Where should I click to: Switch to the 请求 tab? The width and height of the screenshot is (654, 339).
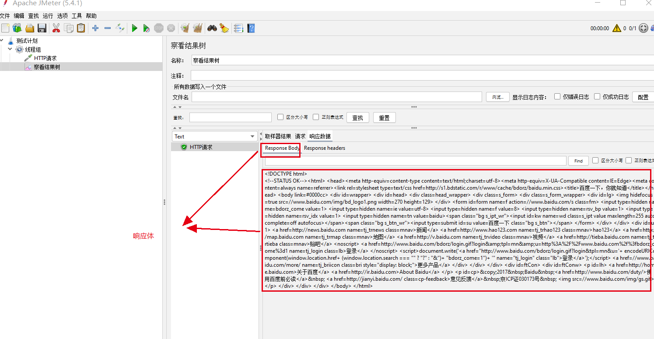click(x=301, y=136)
